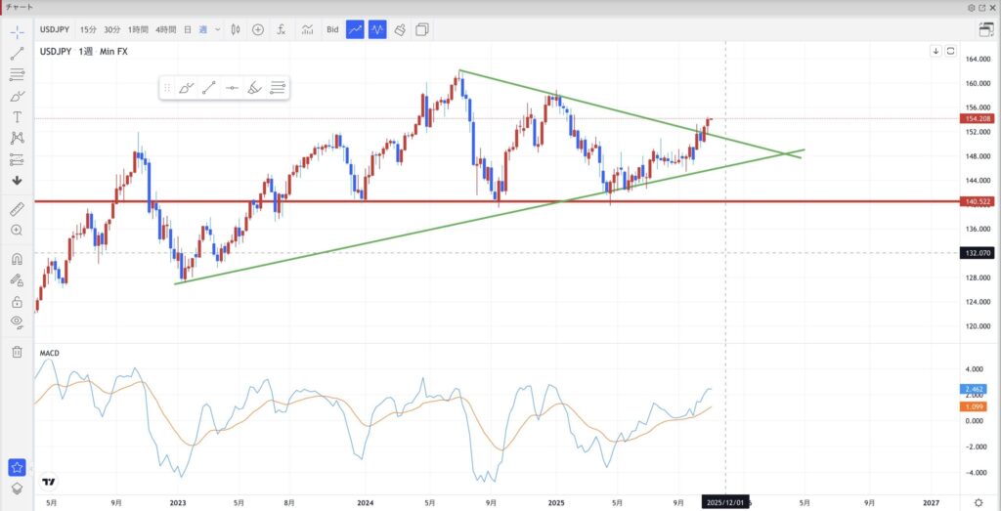Click the trash icon to remove drawings
1001x511 pixels.
(x=17, y=351)
